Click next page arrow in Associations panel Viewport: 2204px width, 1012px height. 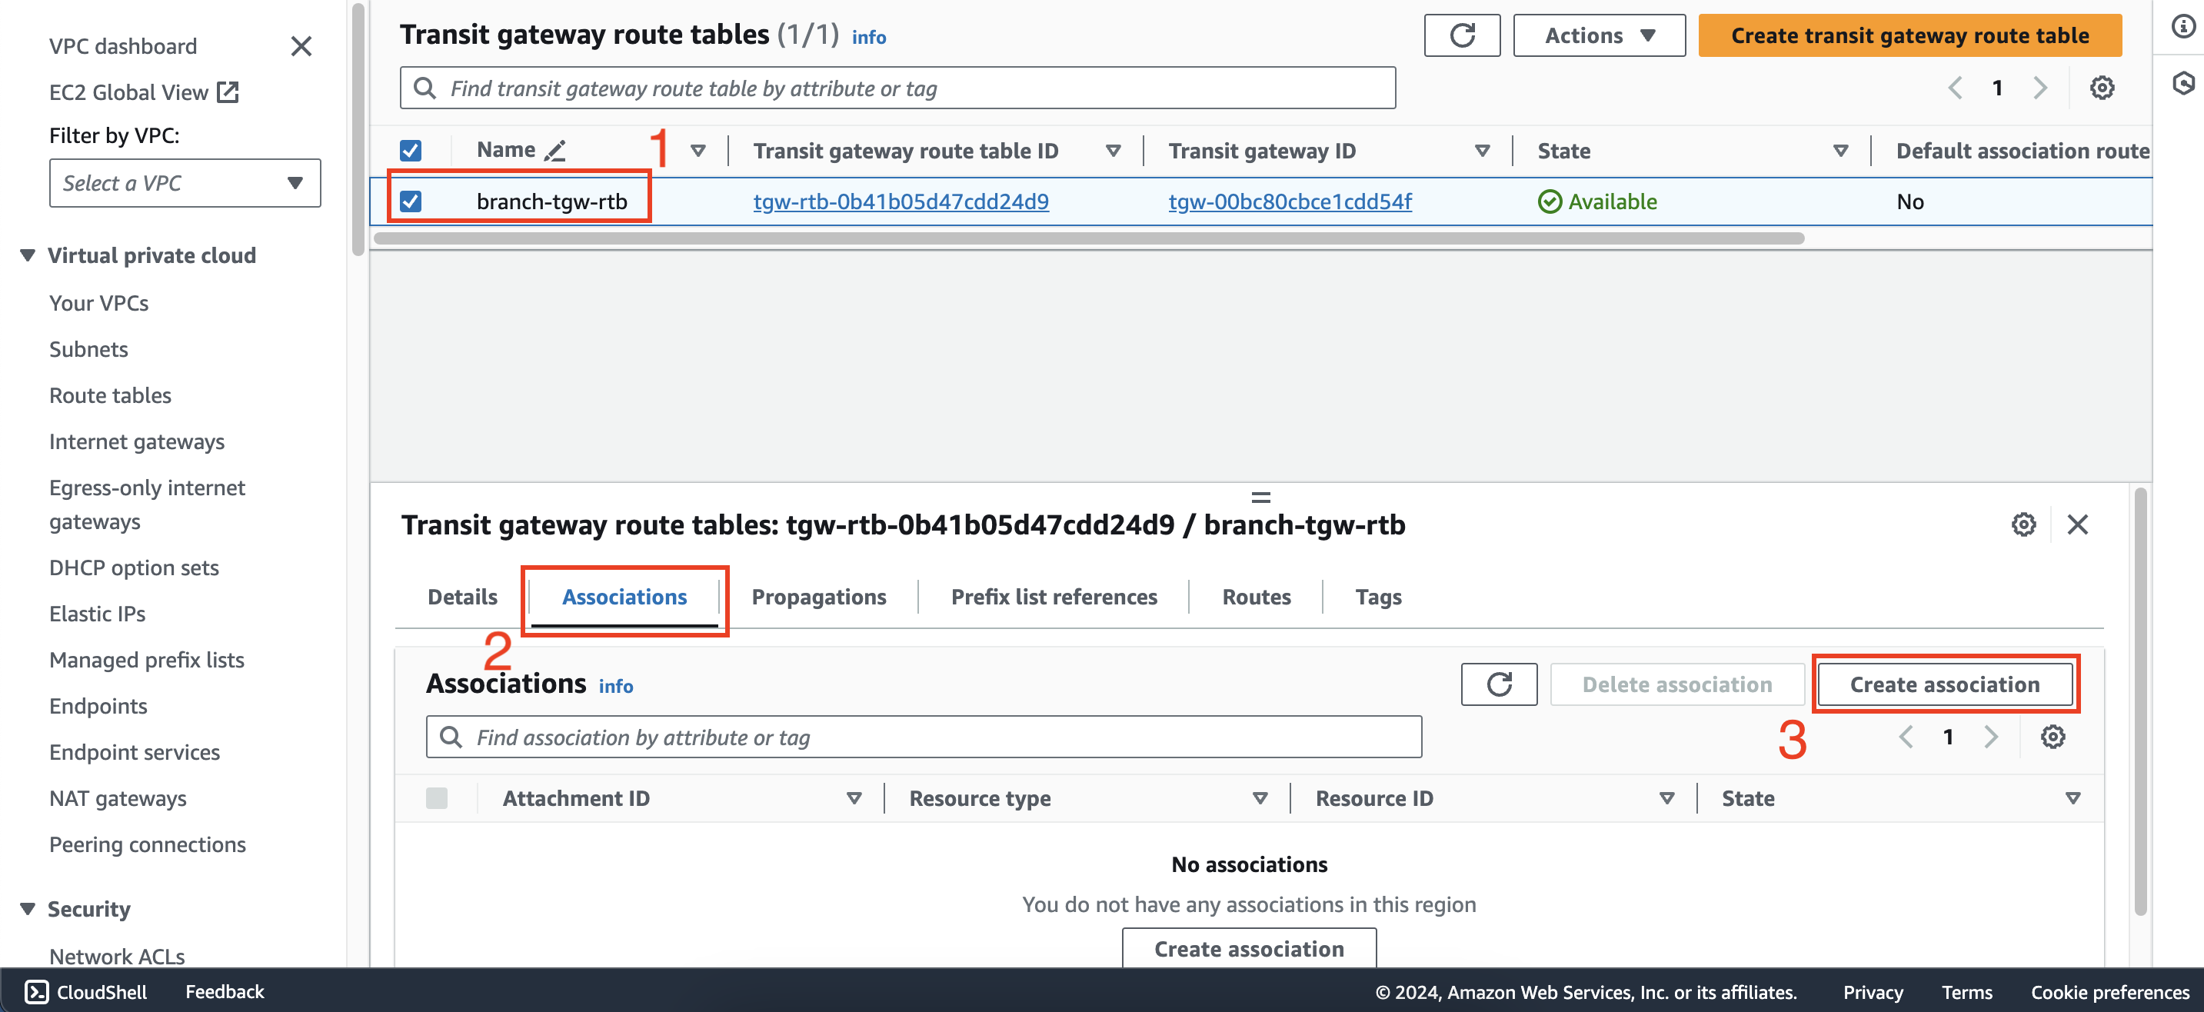[1989, 735]
